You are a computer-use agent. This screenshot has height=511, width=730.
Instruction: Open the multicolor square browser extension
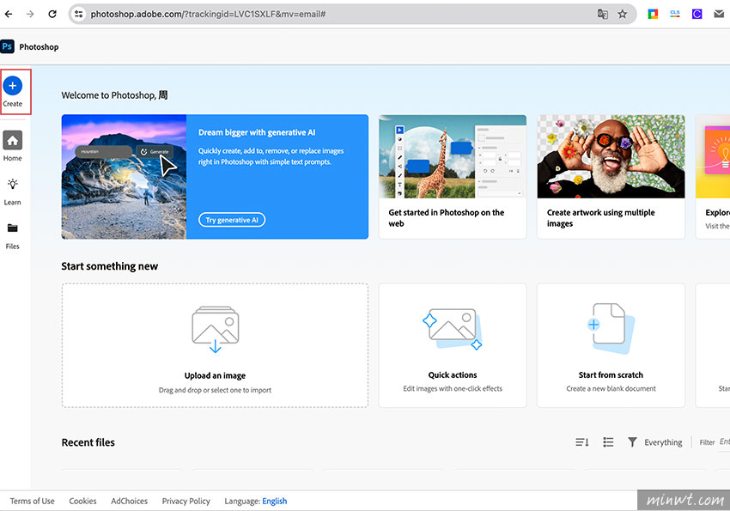point(653,14)
